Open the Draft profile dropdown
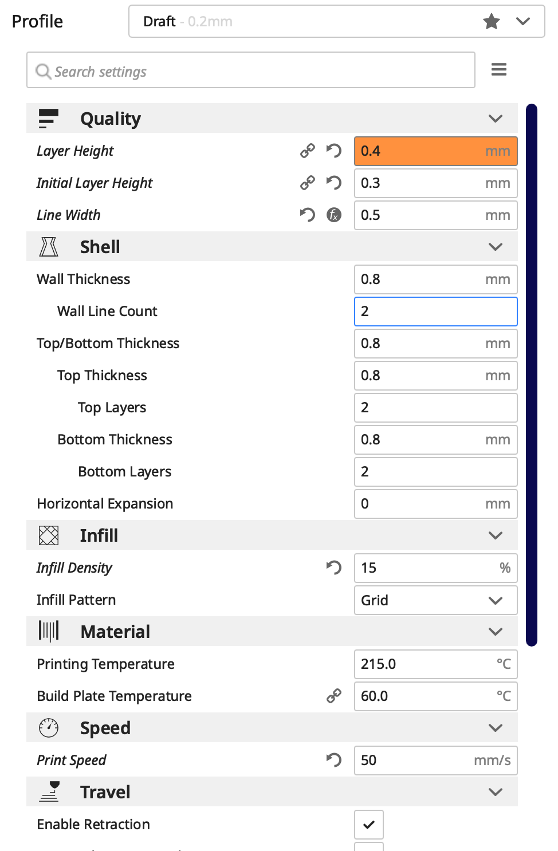 (x=523, y=22)
